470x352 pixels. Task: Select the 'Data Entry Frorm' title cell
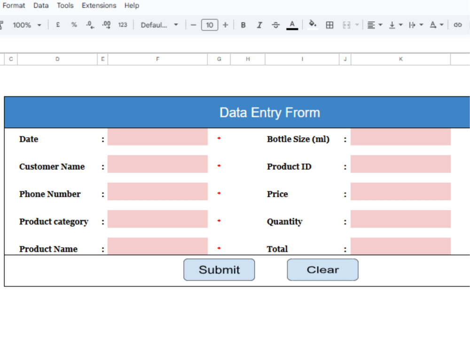(x=237, y=113)
